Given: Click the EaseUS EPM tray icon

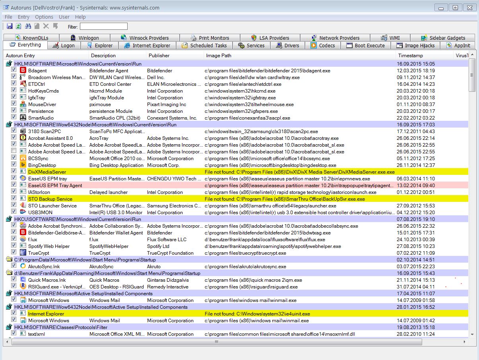Looking at the screenshot, I should coord(23,179).
